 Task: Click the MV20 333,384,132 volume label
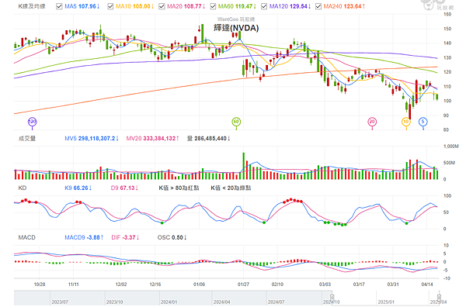152,139
